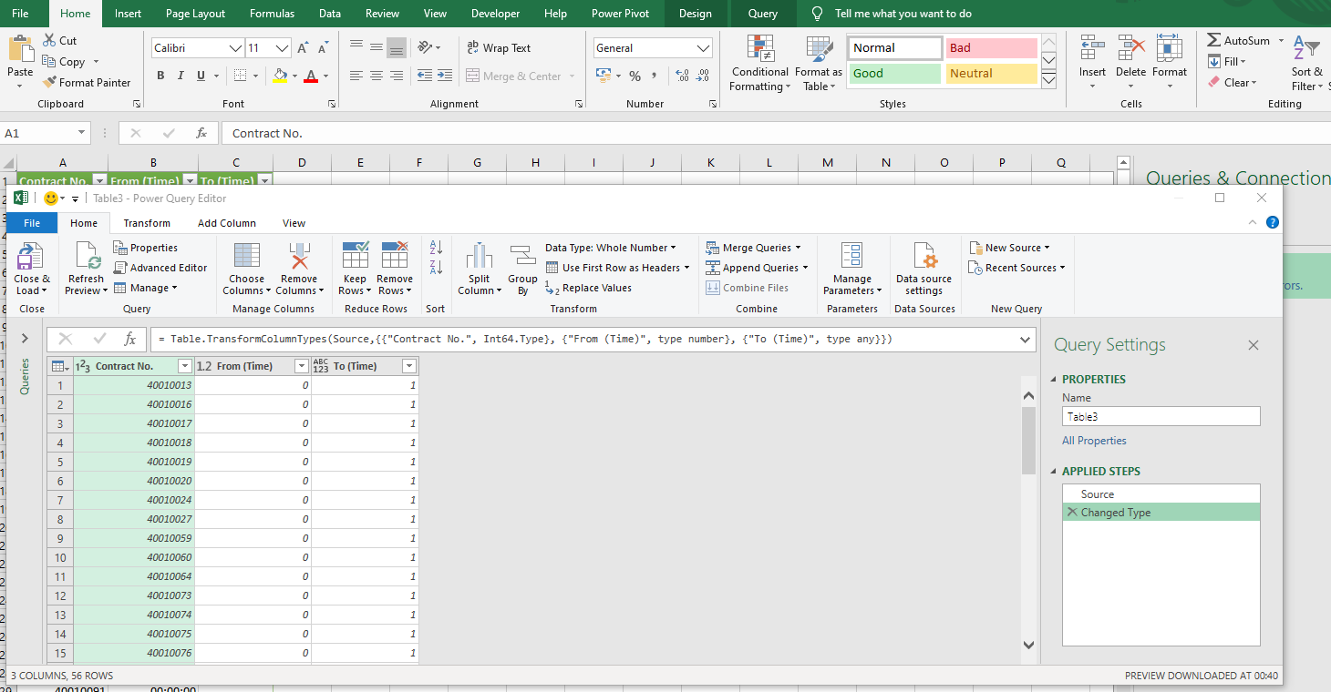1331x692 pixels.
Task: Toggle Wrap Text in Excel ribbon
Action: pyautogui.click(x=499, y=48)
